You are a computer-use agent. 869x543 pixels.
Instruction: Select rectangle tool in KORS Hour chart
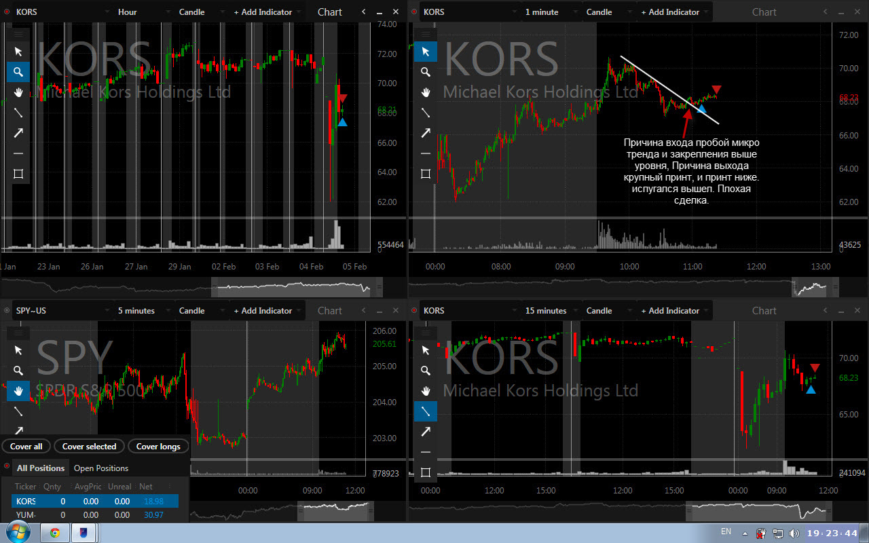pos(18,174)
